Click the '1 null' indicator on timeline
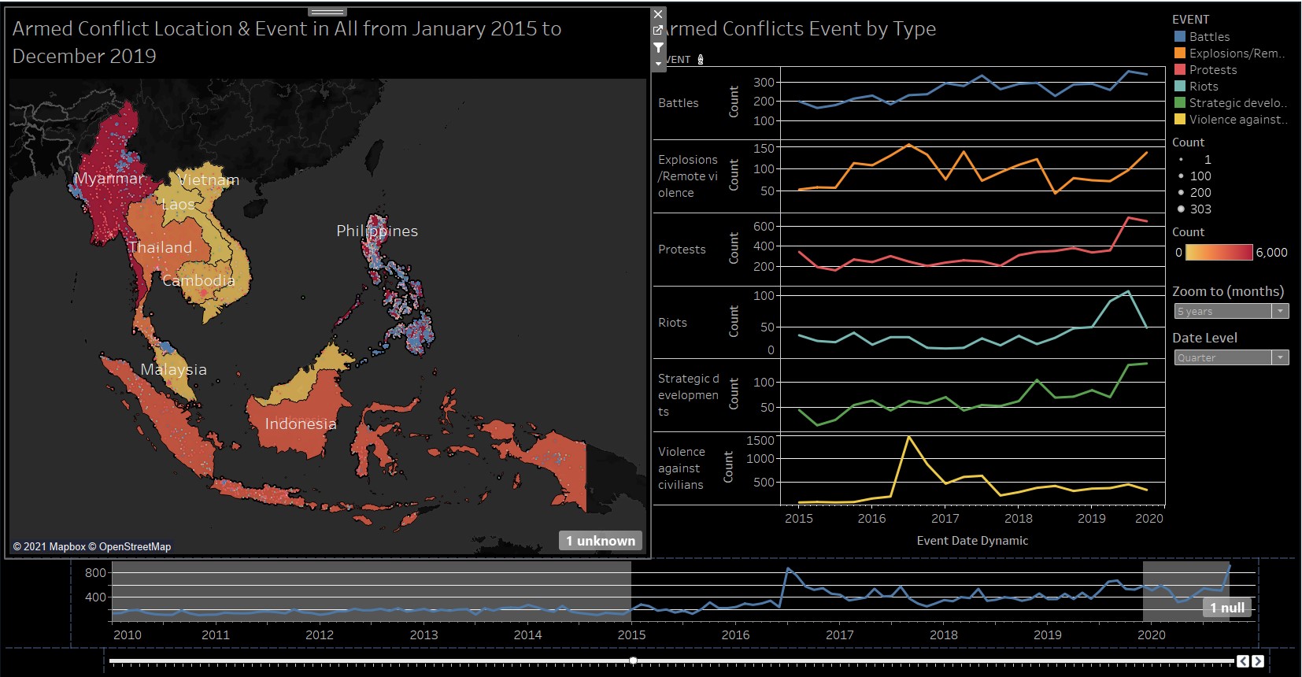The height and width of the screenshot is (677, 1302). 1226,608
